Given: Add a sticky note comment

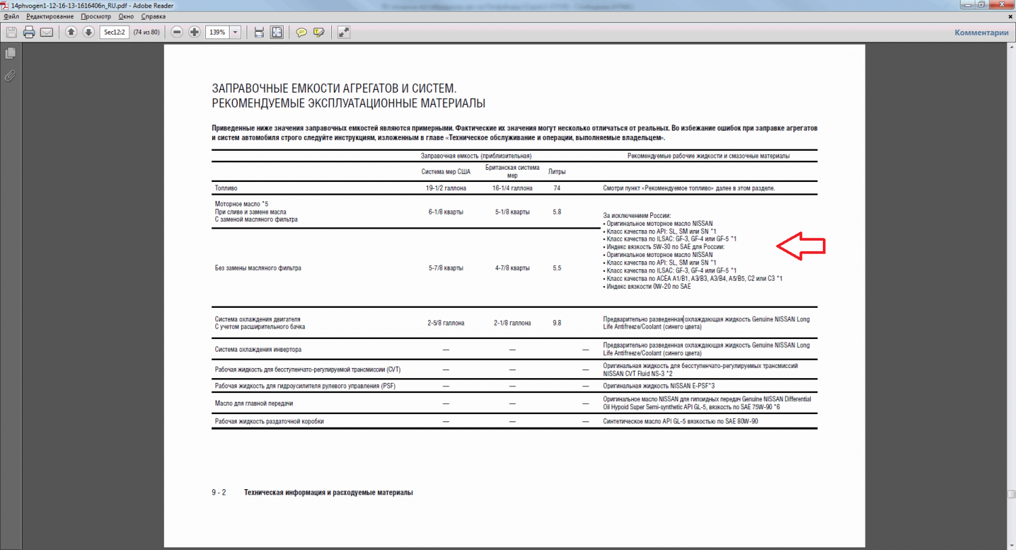Looking at the screenshot, I should [x=301, y=32].
